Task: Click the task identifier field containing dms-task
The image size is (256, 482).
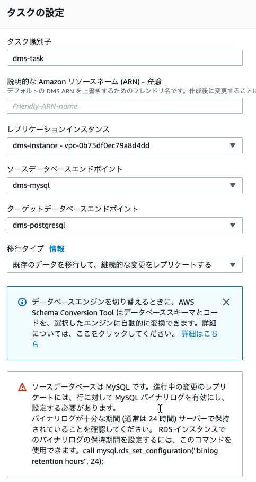Action: point(125,58)
